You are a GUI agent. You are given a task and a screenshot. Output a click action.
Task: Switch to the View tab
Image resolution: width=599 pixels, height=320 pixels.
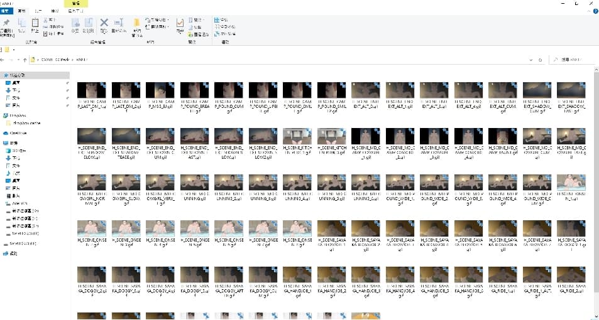point(55,11)
